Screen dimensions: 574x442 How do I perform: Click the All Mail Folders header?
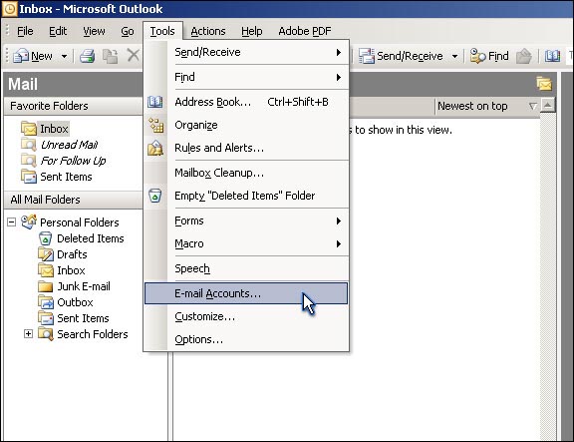(x=73, y=200)
